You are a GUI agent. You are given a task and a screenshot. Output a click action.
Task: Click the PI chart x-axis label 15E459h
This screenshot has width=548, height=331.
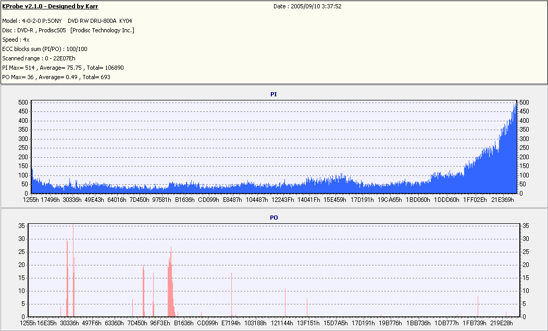pyautogui.click(x=335, y=200)
